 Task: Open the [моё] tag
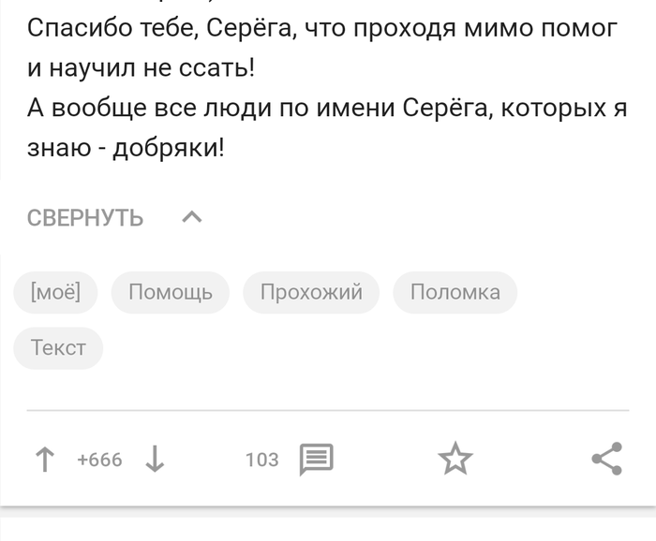pos(55,292)
